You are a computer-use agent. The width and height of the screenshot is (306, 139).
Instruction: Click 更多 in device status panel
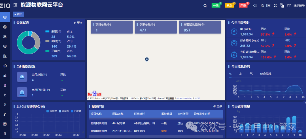(78, 23)
